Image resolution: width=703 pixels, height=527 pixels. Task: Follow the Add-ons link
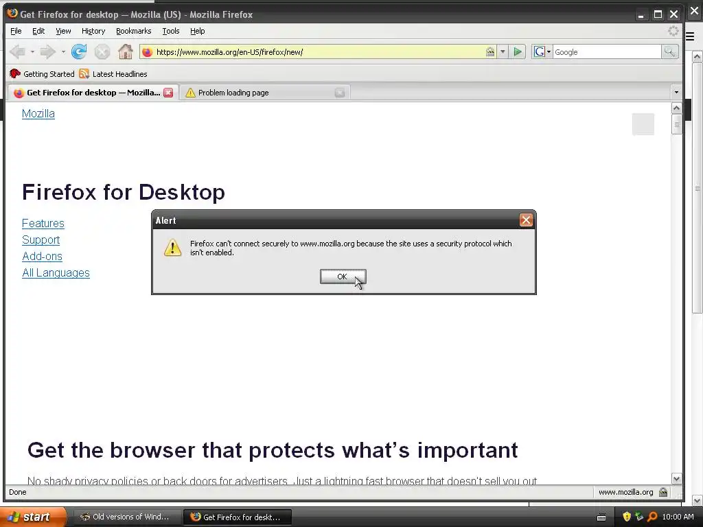42,257
